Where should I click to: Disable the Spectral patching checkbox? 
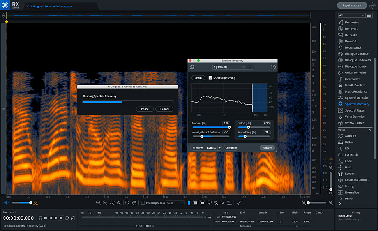point(210,78)
